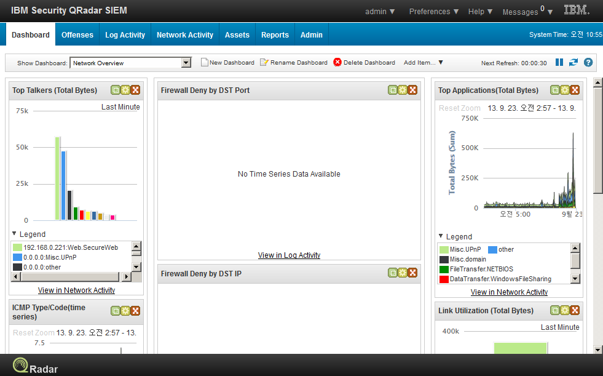Viewport: 603px width, 376px height.
Task: Open Firewall Deny by DST Port settings
Action: (x=403, y=90)
